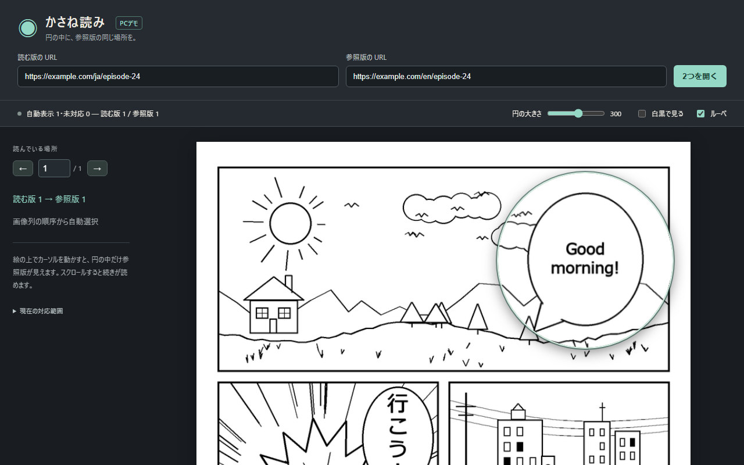Go to previous page with left arrow
Image resolution: width=744 pixels, height=465 pixels.
23,169
